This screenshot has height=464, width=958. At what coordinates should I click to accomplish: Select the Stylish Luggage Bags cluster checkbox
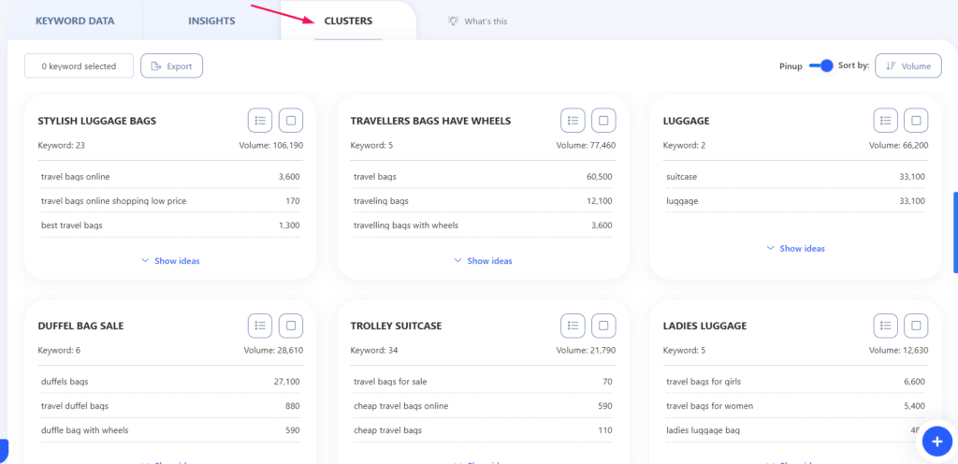pos(291,121)
